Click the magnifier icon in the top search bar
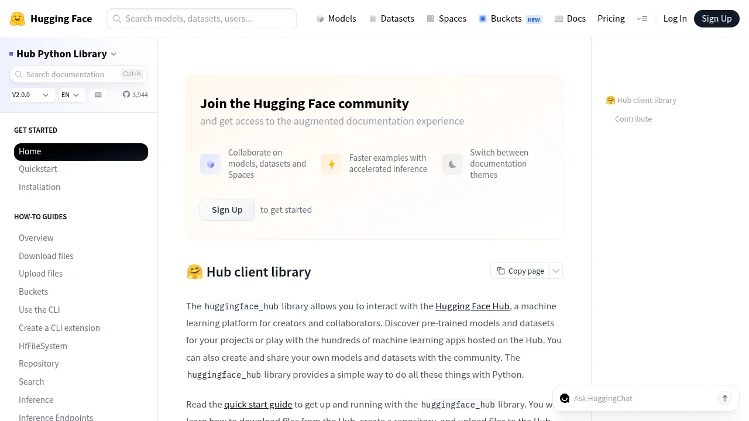Viewport: 749px width, 421px height. tap(117, 19)
